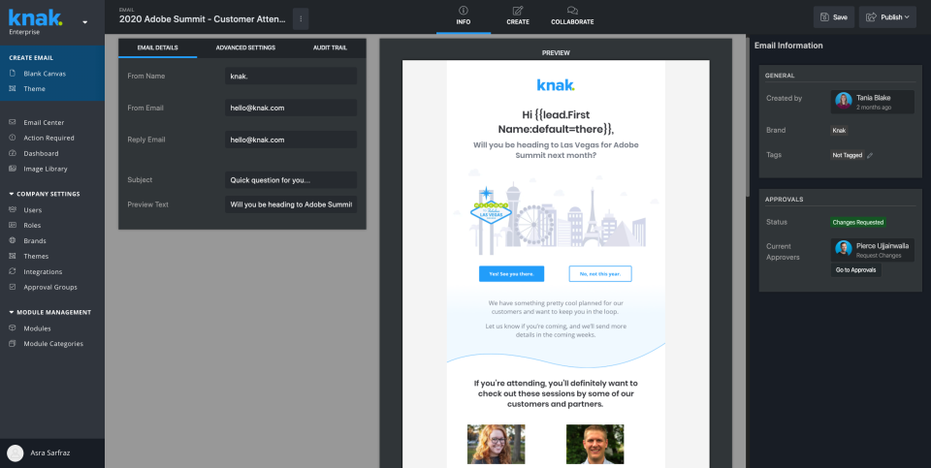931x468 pixels.
Task: Click the Not Tagged label
Action: click(848, 155)
